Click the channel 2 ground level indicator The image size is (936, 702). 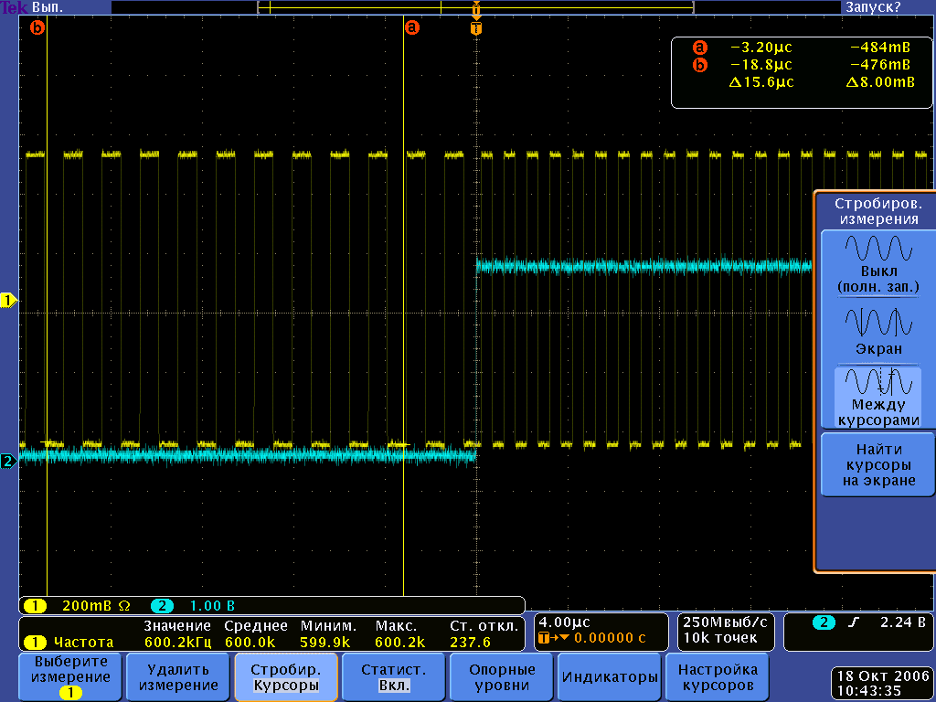pyautogui.click(x=9, y=462)
